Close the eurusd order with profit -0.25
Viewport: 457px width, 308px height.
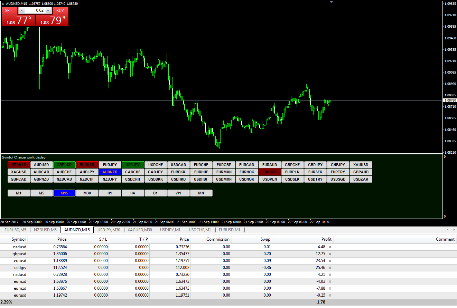coord(330,295)
